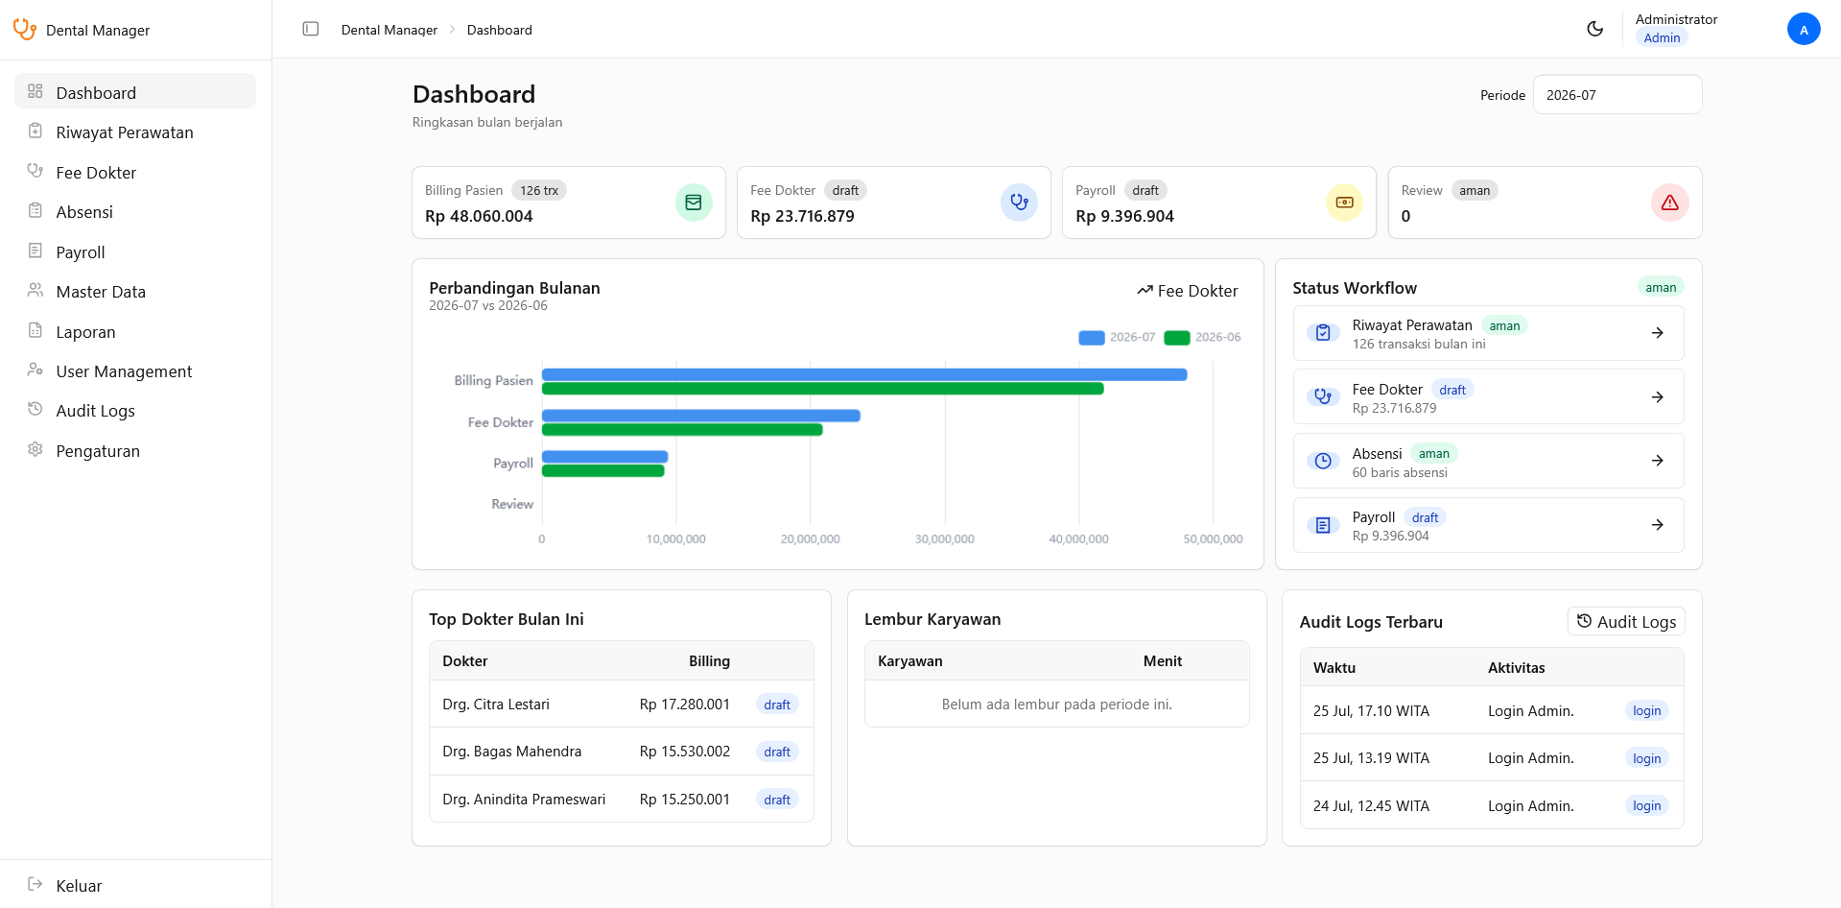The width and height of the screenshot is (1841, 908).
Task: Click the User Management icon
Action: [x=35, y=370]
